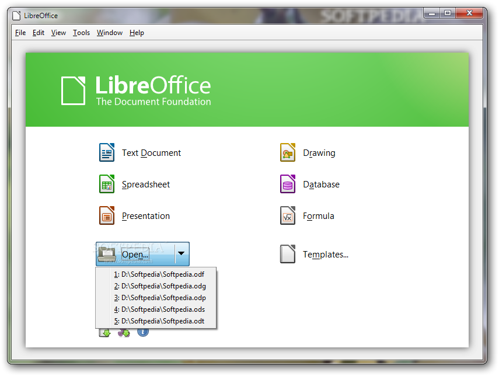Screen dimensions: 499x376
Task: Open the Help menu
Action: pyautogui.click(x=137, y=33)
